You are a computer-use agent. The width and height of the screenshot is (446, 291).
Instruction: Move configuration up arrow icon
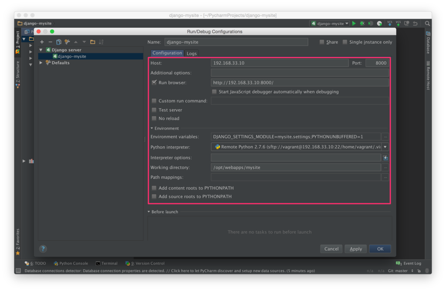(76, 42)
